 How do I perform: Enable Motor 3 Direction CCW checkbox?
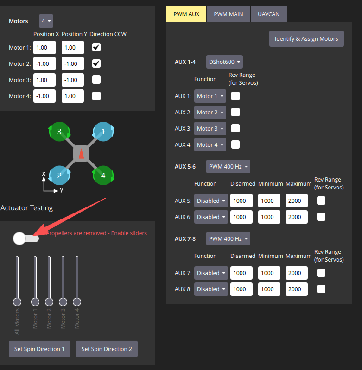pyautogui.click(x=96, y=80)
